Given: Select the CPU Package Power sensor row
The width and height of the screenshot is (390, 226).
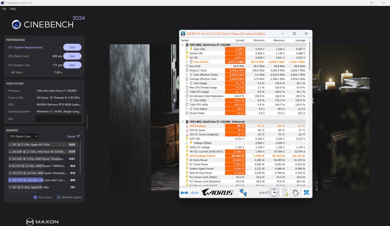Looking at the screenshot, I should point(243,156).
